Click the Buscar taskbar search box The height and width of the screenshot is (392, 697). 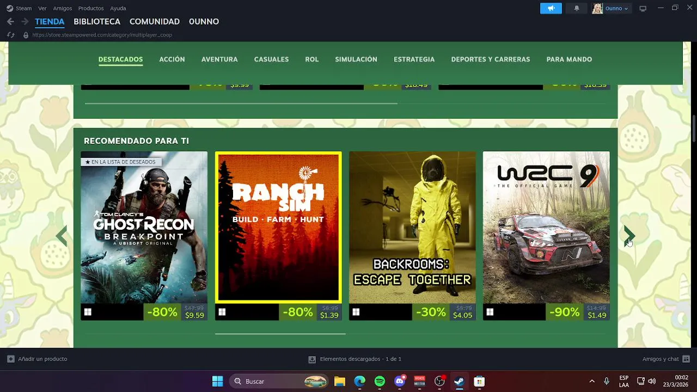(x=279, y=381)
